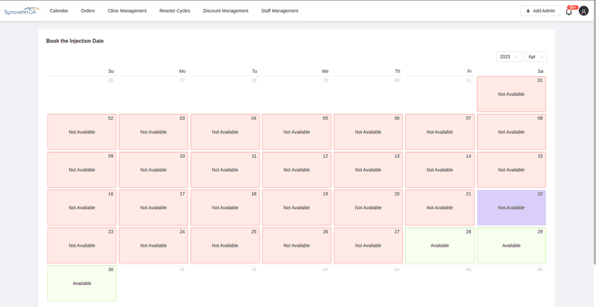Select available date April 28
This screenshot has width=596, height=307.
pos(440,246)
